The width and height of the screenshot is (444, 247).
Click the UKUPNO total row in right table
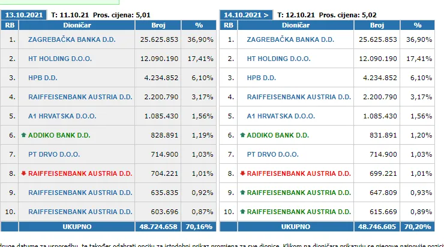tap(295, 227)
